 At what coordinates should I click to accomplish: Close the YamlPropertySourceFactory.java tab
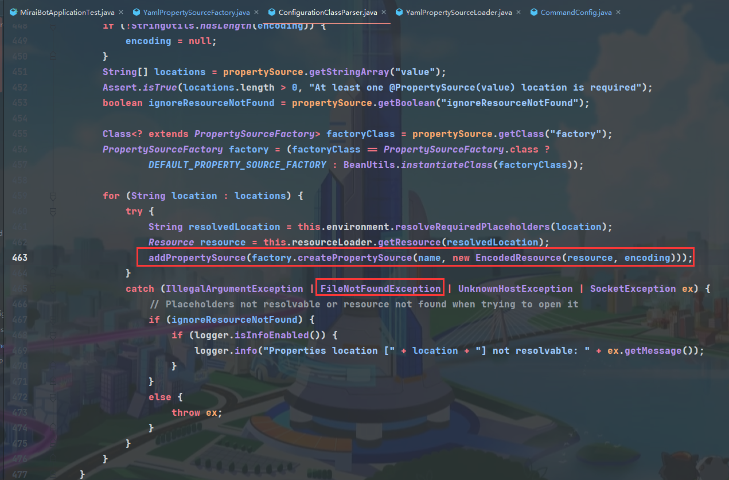coord(255,12)
